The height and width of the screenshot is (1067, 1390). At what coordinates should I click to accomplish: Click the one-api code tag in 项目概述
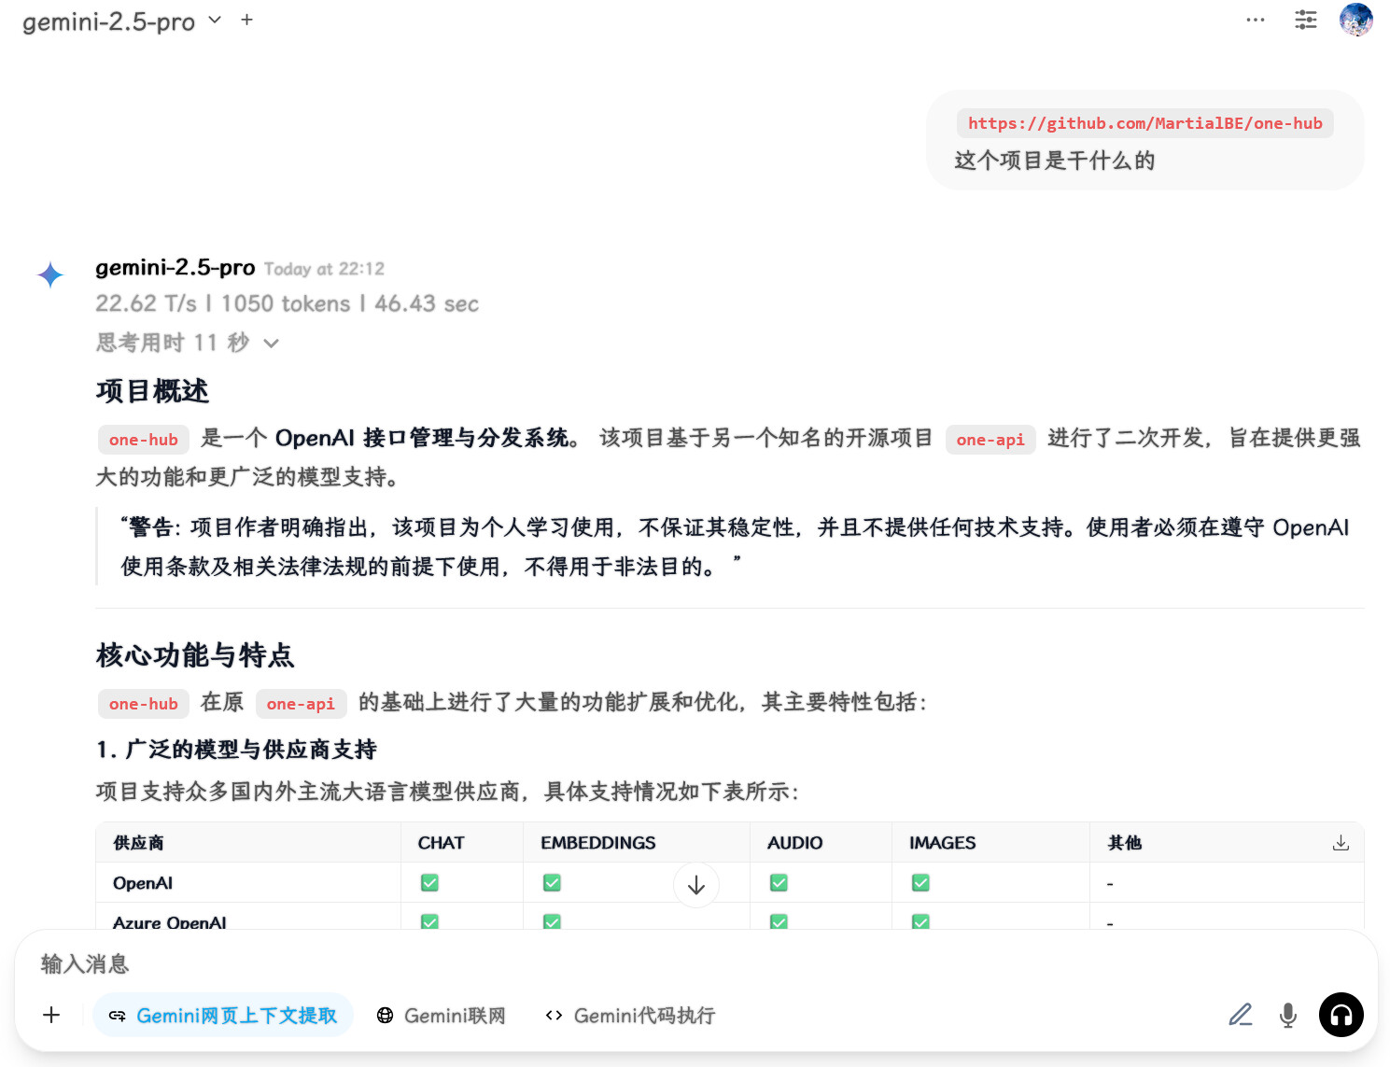[x=990, y=440]
